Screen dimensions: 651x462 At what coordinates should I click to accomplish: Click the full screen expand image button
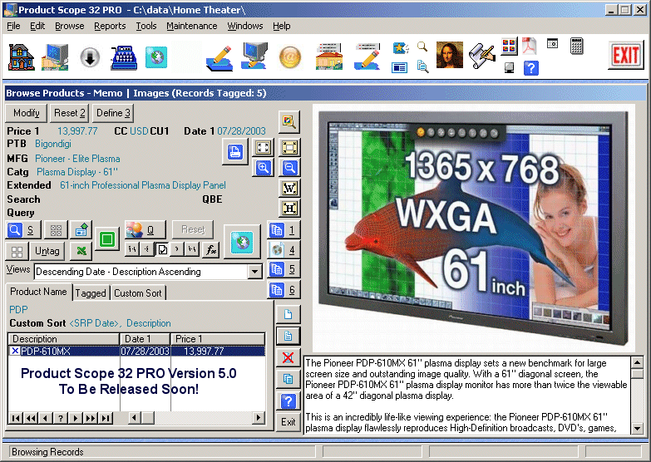[x=264, y=147]
